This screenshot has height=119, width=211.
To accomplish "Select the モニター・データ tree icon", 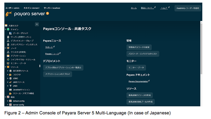I will point(8,63).
